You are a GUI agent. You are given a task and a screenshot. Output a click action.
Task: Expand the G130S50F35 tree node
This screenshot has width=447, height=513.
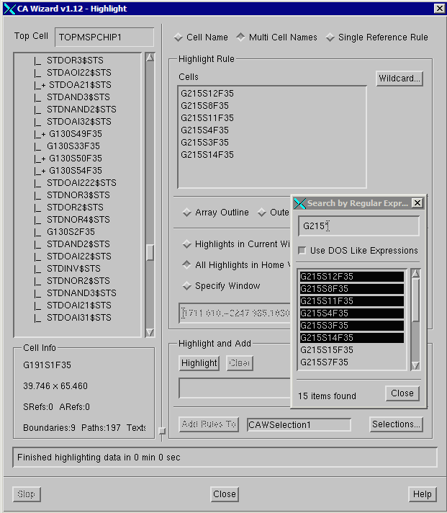click(43, 159)
